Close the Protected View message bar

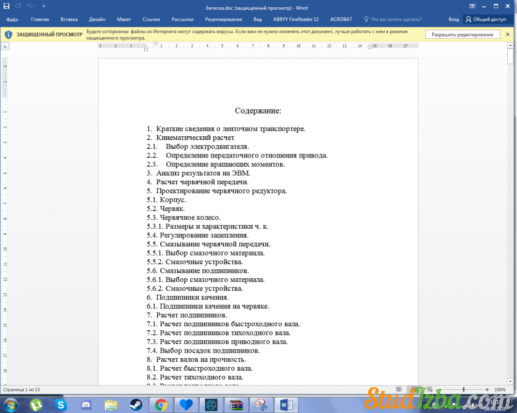[x=508, y=34]
